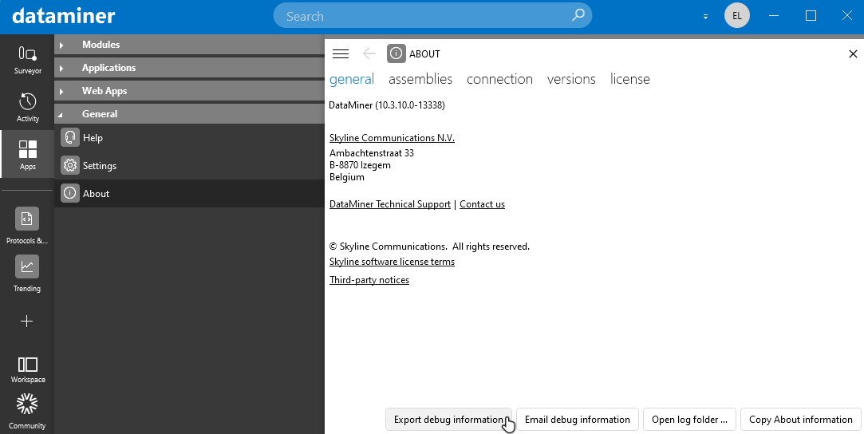Open the Surveyor sidebar icon
Screen dimensions: 864x434
[x=27, y=60]
